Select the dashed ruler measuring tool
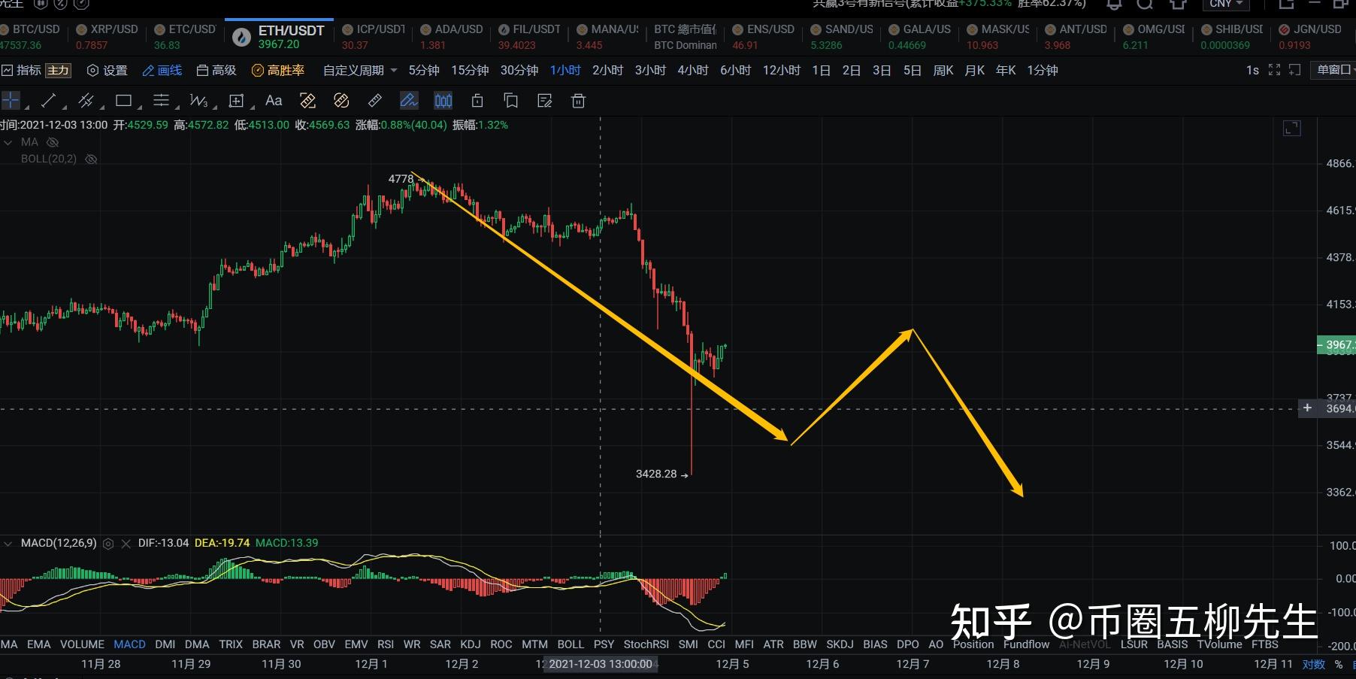Image resolution: width=1356 pixels, height=679 pixels. click(x=307, y=100)
